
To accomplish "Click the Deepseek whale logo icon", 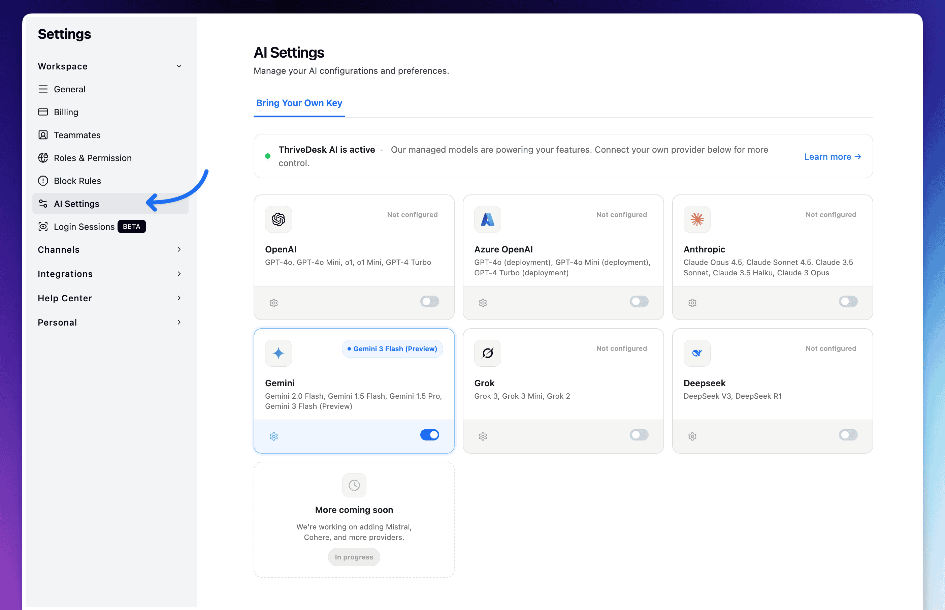I will (697, 353).
